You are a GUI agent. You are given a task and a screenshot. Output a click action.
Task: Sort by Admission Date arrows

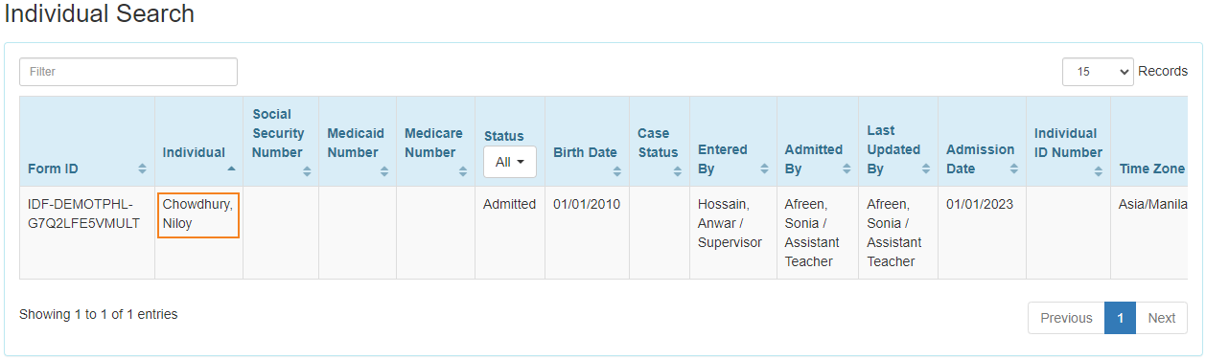[x=1013, y=169]
